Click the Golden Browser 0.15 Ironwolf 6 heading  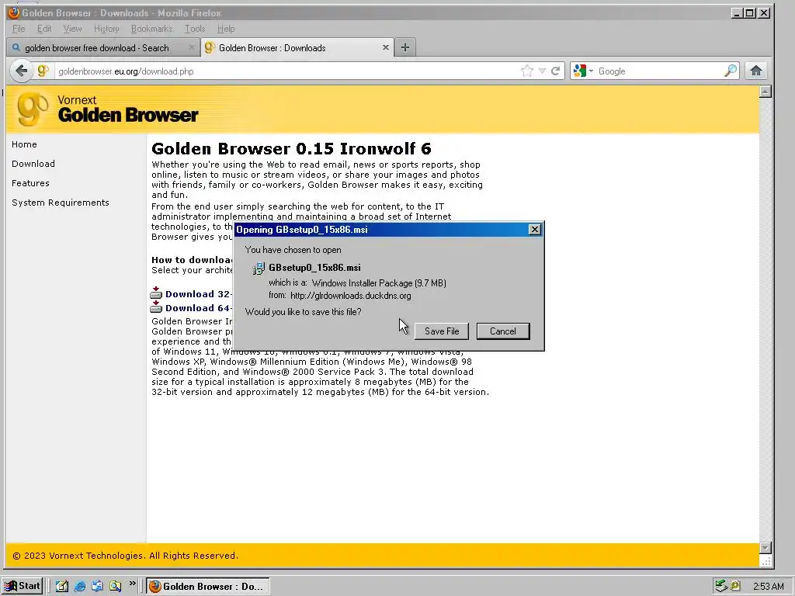(x=292, y=148)
